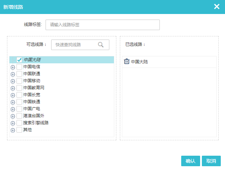The image size is (225, 169).
Task: Select the 中国电信 label
Action: (x=32, y=67)
